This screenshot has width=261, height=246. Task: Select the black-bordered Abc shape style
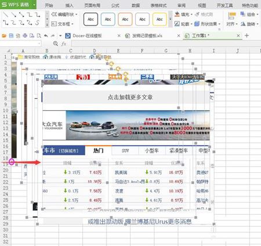90,19
